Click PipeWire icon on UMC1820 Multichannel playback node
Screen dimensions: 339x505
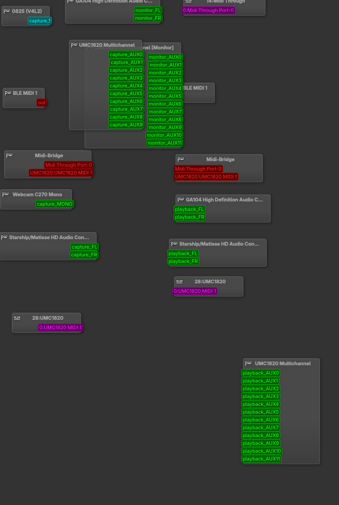coord(248,363)
